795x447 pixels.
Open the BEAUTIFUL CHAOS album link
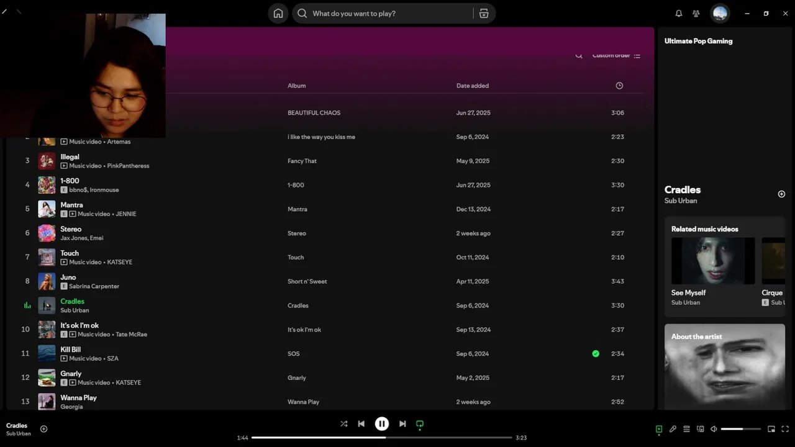click(x=314, y=113)
